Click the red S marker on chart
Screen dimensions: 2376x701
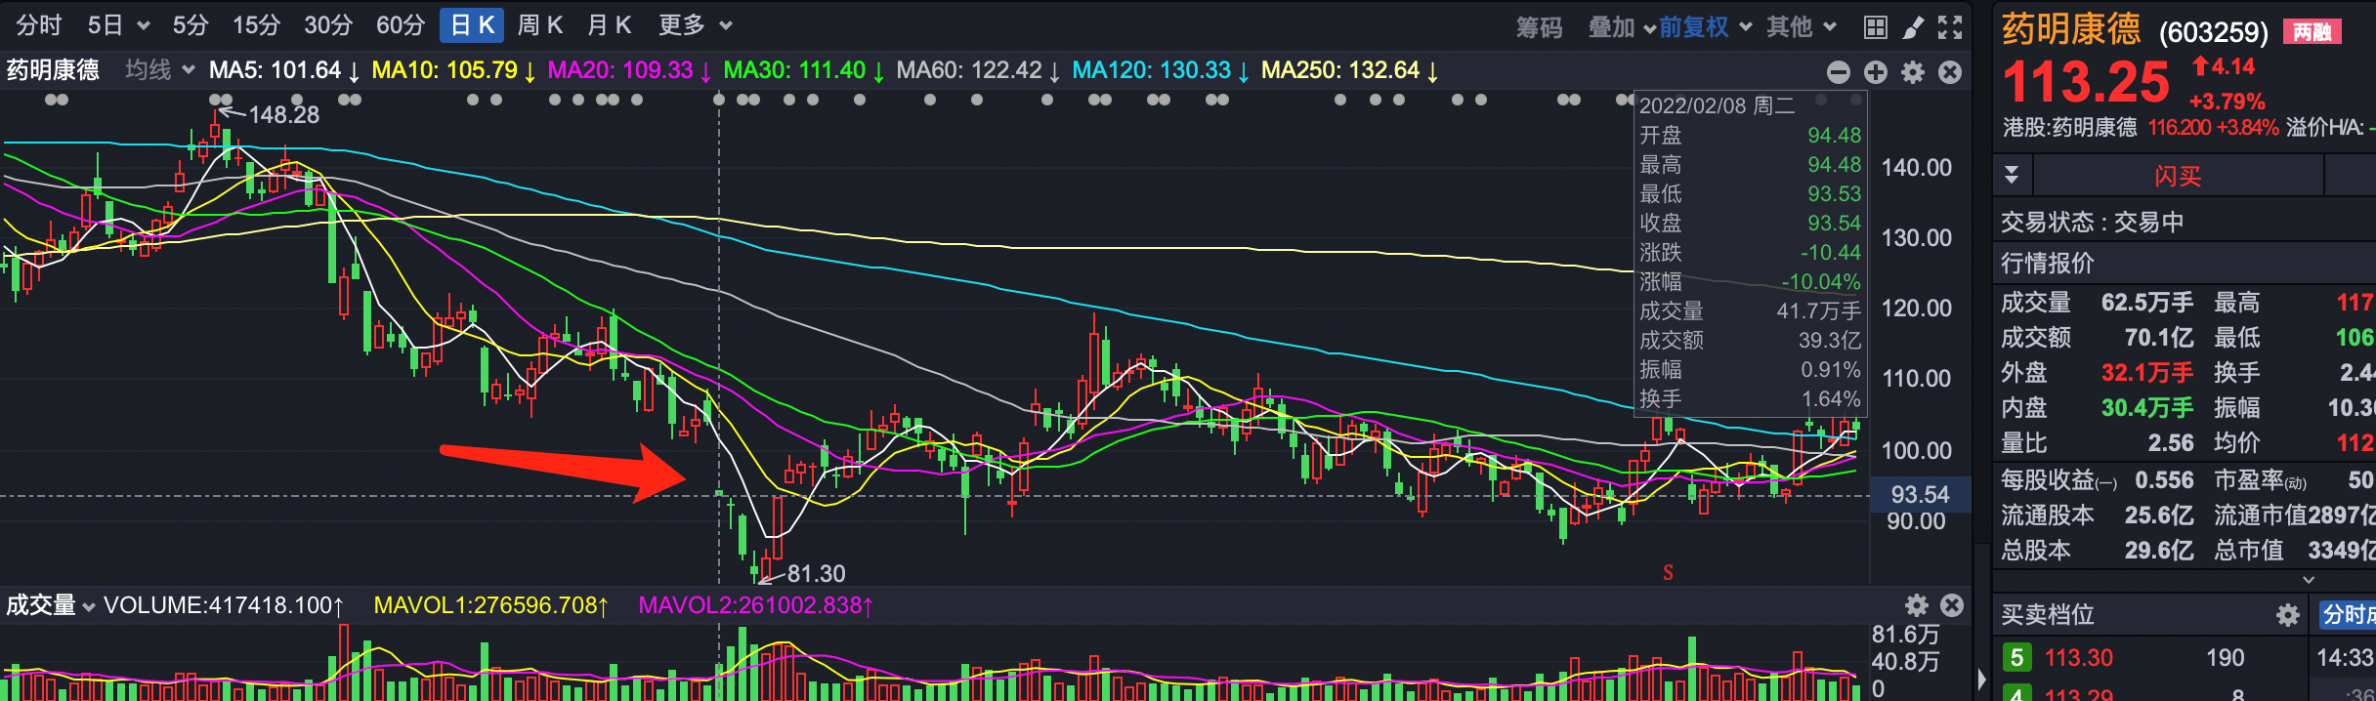1668,573
